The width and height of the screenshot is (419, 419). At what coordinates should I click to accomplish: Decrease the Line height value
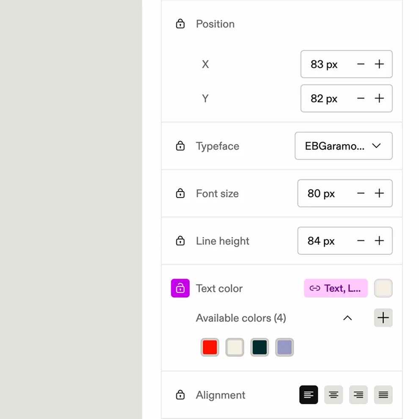tap(361, 241)
